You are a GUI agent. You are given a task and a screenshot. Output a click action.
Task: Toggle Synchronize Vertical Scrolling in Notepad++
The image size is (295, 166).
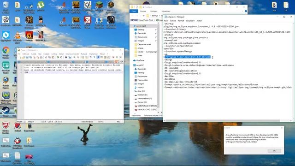point(83,57)
